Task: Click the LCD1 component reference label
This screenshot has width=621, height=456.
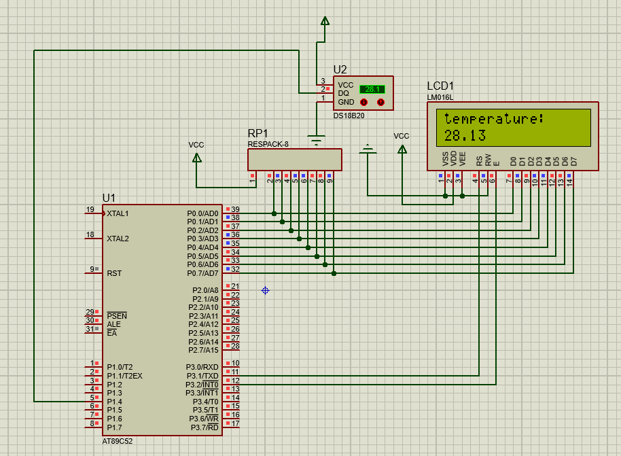Action: [440, 86]
